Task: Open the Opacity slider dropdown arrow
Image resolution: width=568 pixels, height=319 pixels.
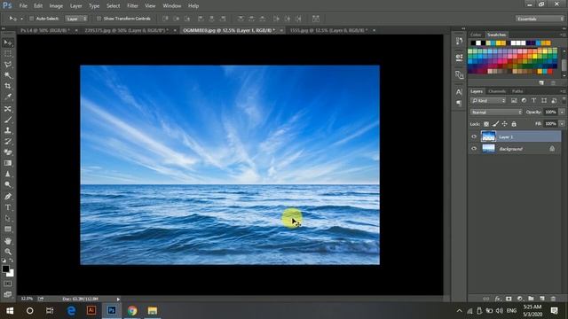Action: coord(562,113)
